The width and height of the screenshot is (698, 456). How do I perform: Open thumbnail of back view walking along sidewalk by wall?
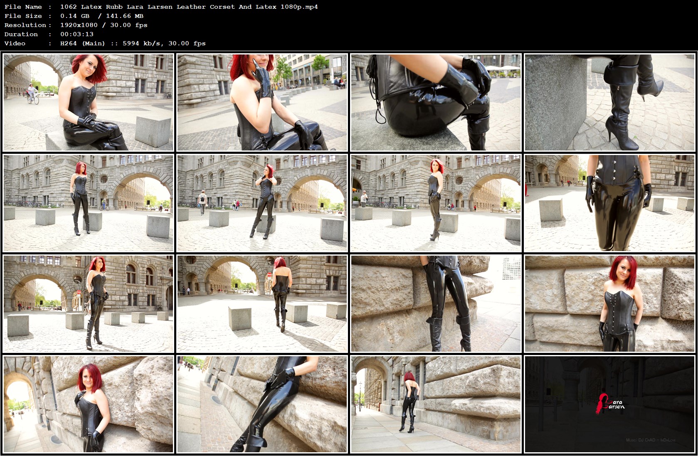pos(436,404)
